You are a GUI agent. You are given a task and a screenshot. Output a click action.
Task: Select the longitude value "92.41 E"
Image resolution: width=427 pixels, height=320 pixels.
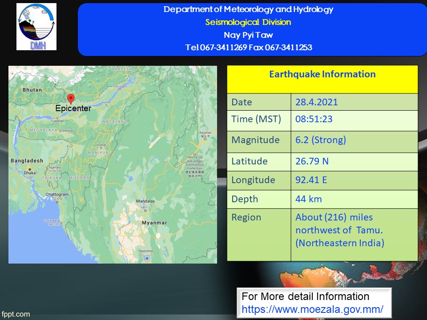311,180
